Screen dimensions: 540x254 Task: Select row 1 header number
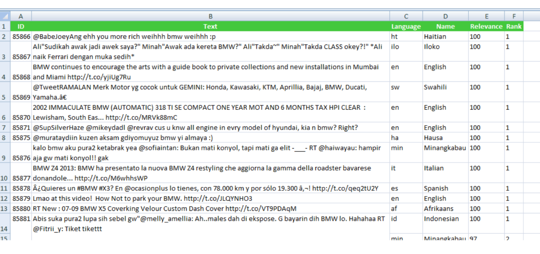click(x=5, y=26)
